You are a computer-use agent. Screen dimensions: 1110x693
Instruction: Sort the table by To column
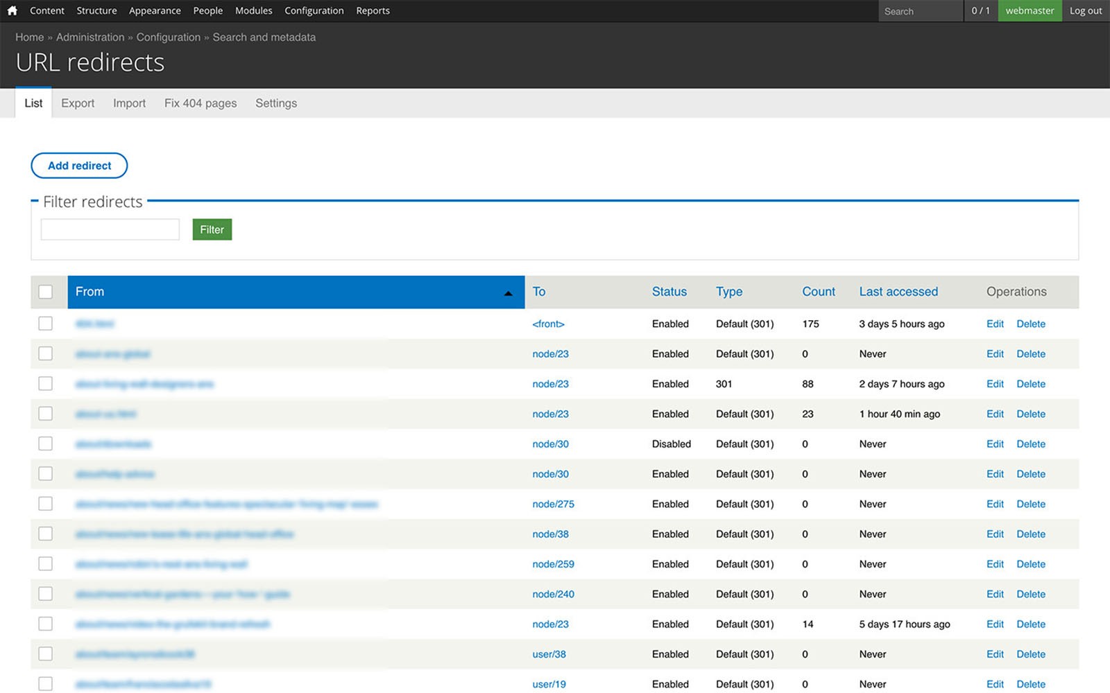tap(539, 292)
